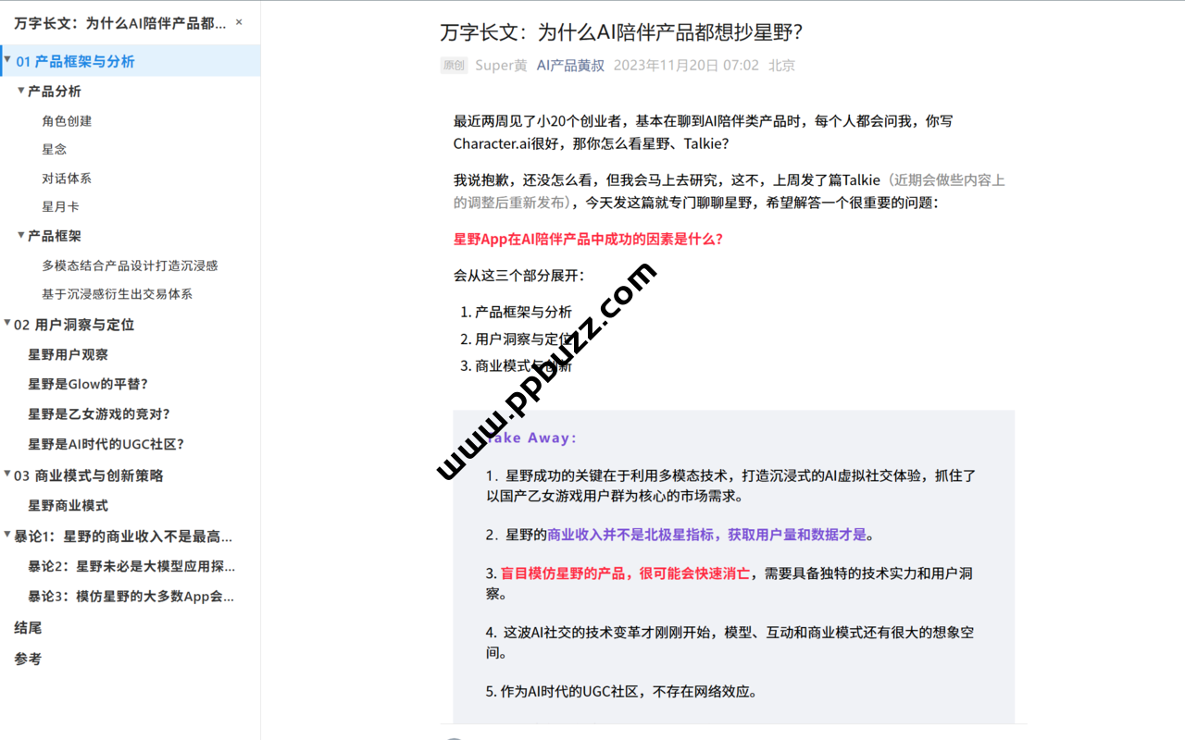1185x740 pixels.
Task: Collapse the '02 用户洞察与定位' section arrow
Action: pos(7,324)
